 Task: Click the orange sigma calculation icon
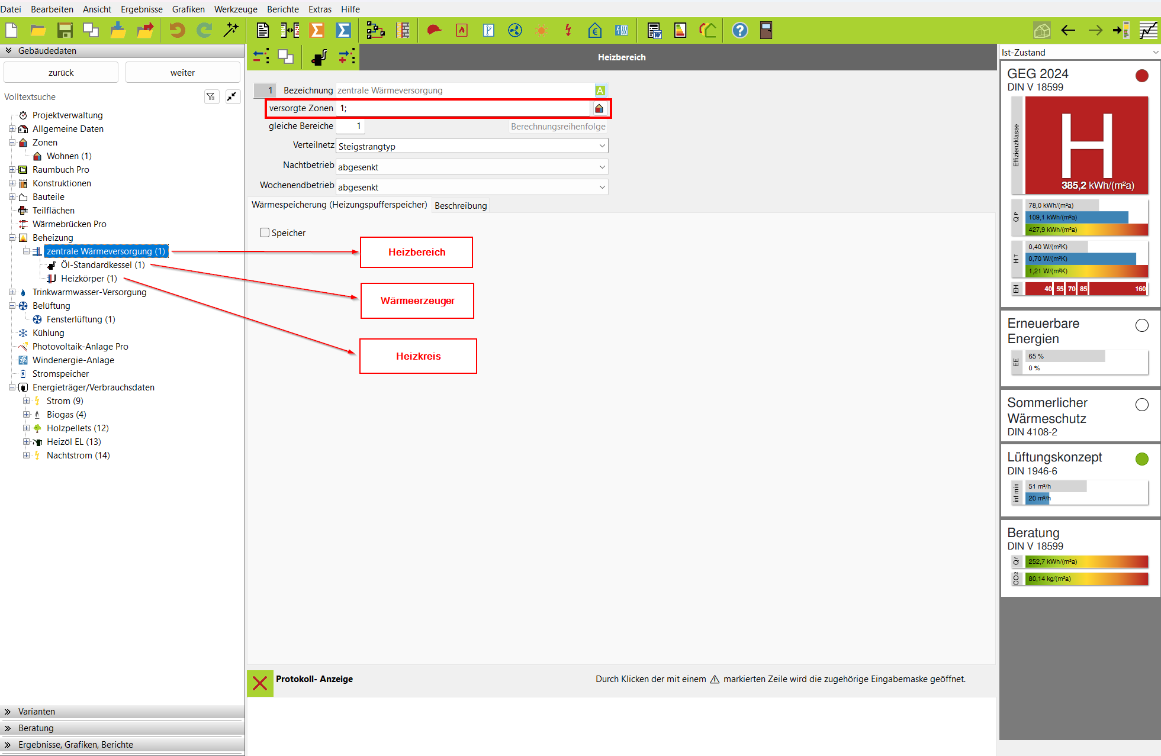coord(317,30)
